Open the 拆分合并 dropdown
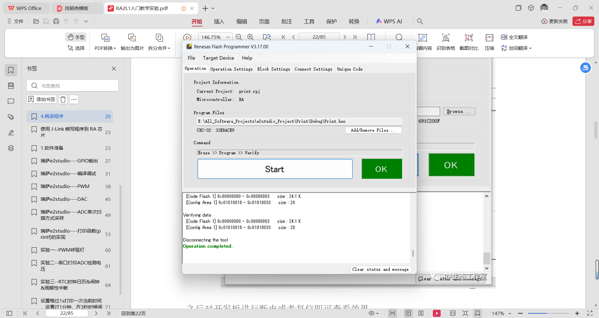This screenshot has width=599, height=318. [x=159, y=48]
